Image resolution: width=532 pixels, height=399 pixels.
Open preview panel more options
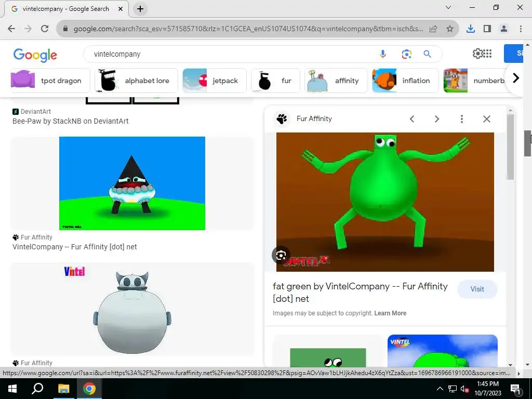tap(462, 119)
